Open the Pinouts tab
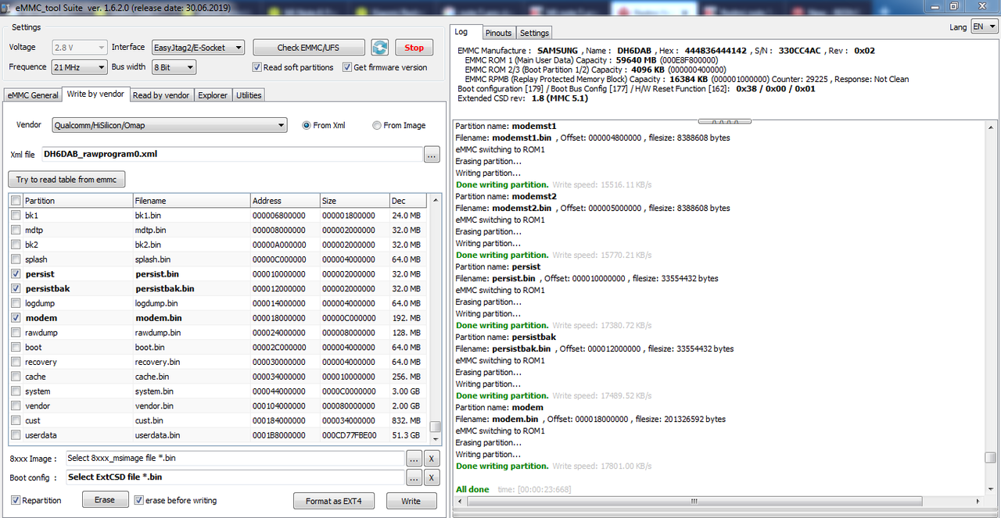This screenshot has height=518, width=1001. 498,33
